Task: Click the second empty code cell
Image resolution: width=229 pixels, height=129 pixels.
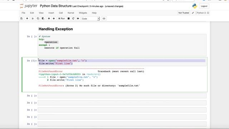Action: click(122, 103)
